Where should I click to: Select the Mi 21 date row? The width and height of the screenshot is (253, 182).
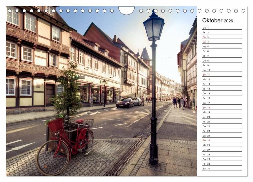pos(222,121)
